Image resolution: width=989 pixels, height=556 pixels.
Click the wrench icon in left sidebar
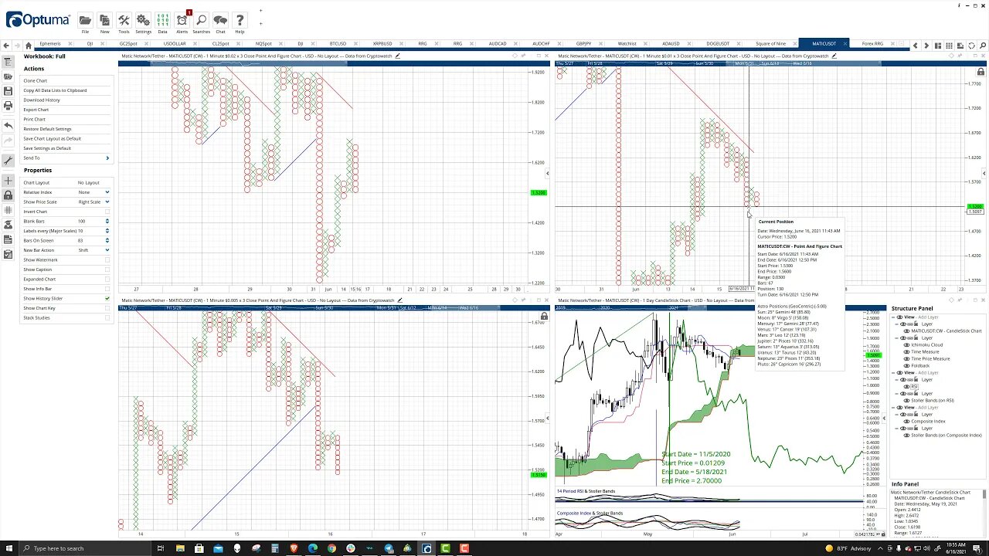click(8, 161)
